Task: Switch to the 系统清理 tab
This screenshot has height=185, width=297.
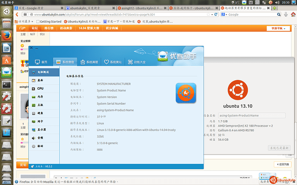Action: pos(89,62)
